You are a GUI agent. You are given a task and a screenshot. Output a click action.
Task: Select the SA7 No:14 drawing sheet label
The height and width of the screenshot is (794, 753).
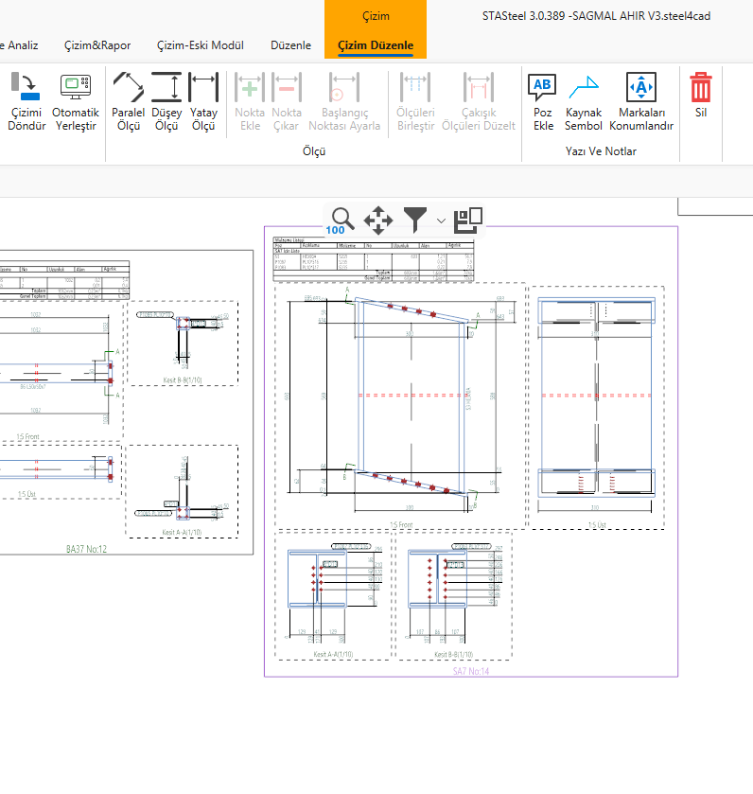(471, 671)
